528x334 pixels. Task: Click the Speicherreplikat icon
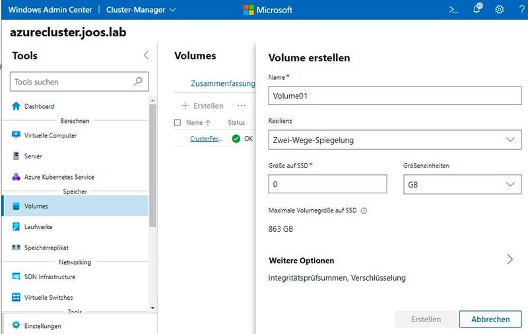(16, 248)
